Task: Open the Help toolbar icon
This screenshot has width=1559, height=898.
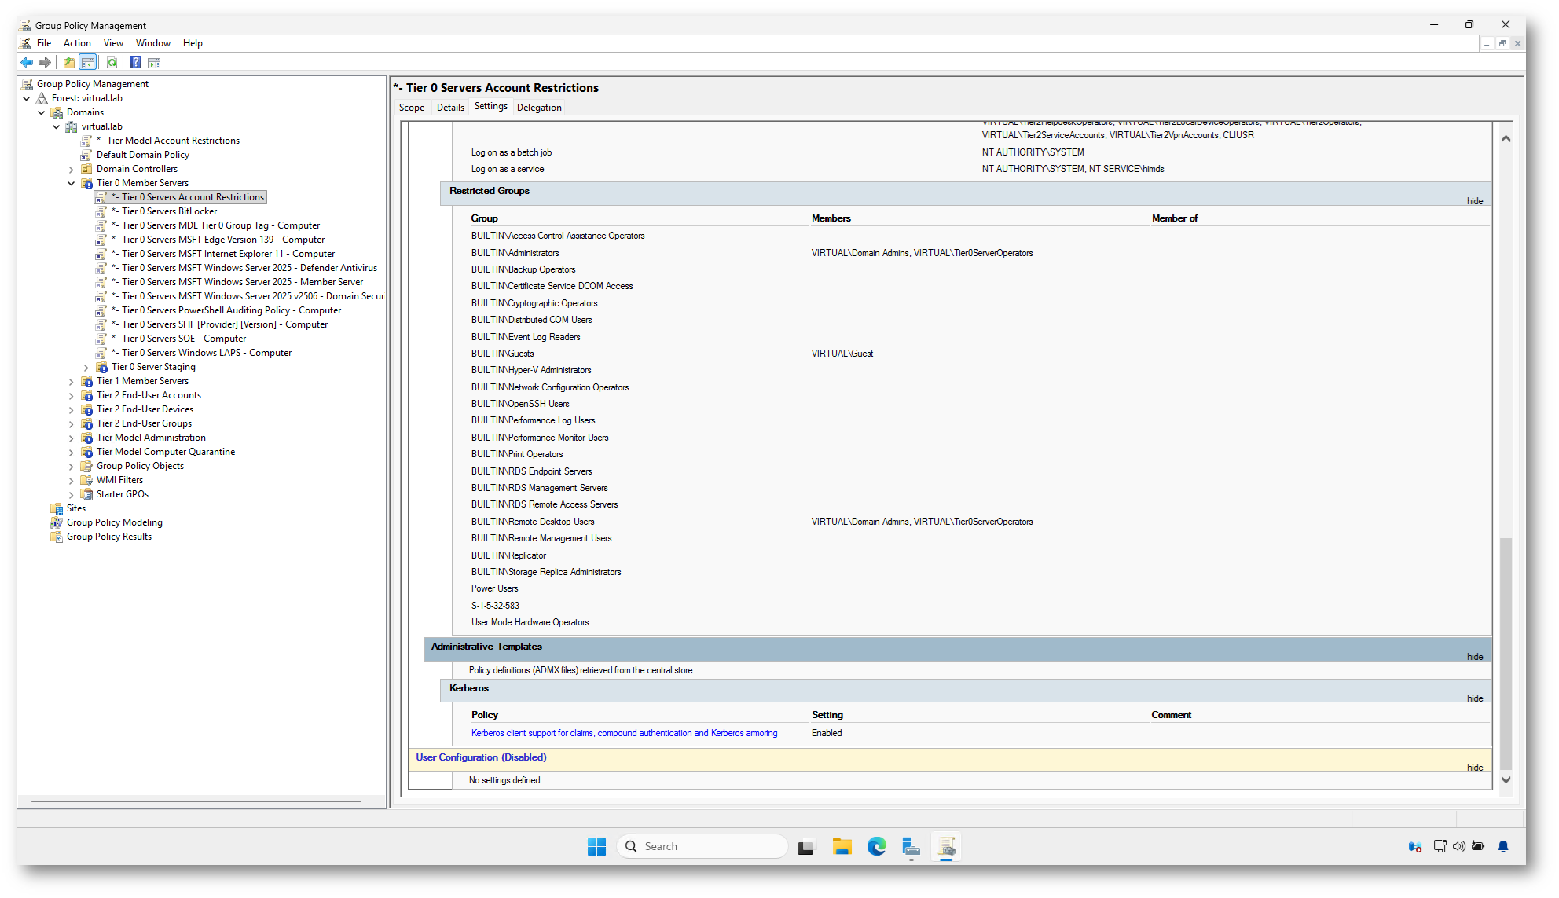Action: coord(135,63)
